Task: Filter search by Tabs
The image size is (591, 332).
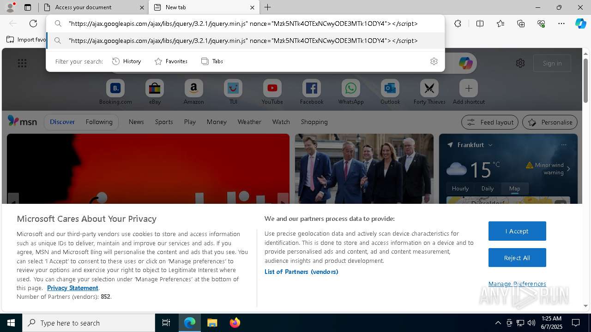Action: coord(212,61)
